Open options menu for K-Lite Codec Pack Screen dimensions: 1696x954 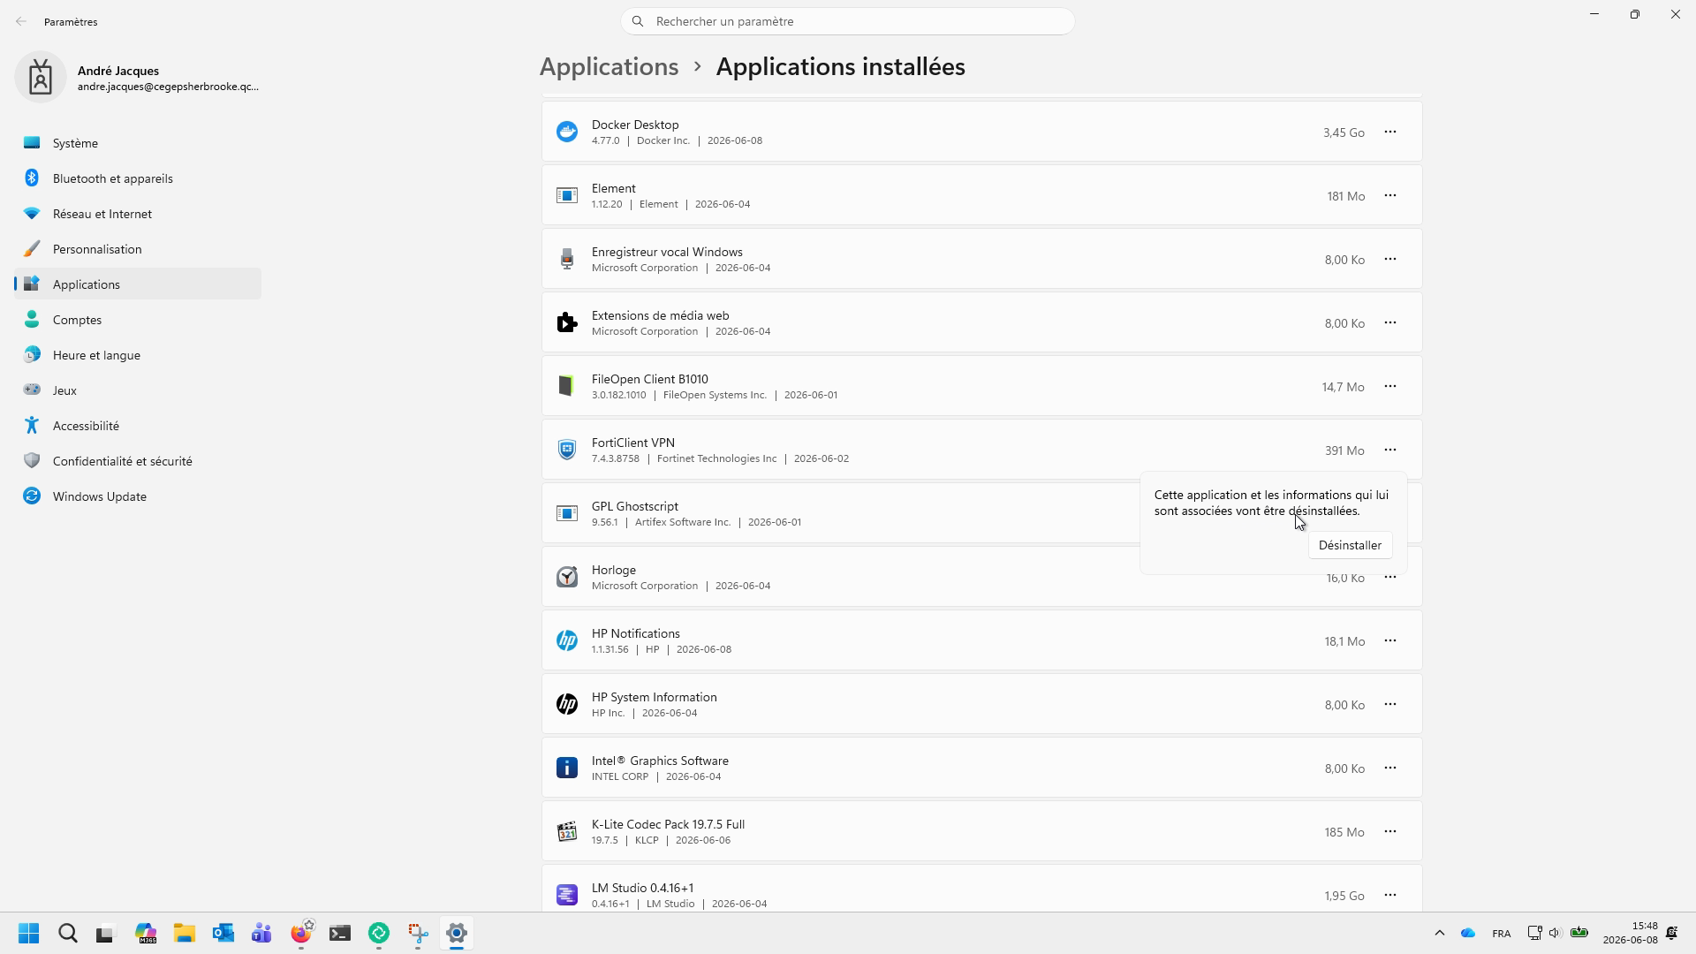tap(1390, 831)
